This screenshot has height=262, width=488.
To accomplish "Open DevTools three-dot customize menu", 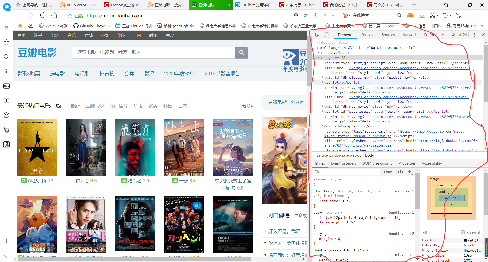I will pyautogui.click(x=474, y=35).
